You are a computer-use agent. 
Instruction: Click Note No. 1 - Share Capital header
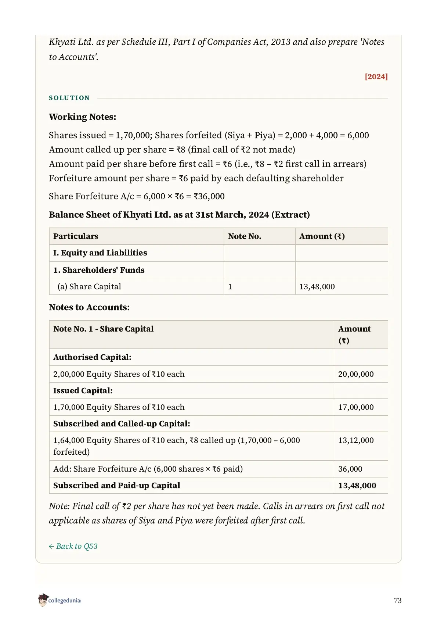(104, 329)
